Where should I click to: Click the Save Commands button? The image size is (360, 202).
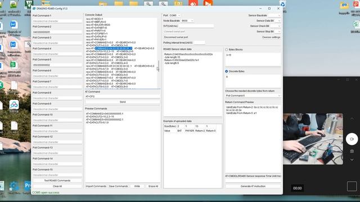click(118, 186)
